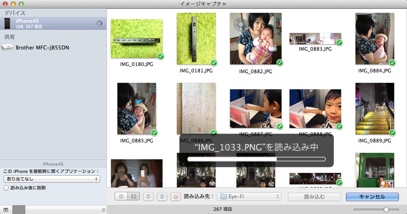This screenshot has width=407, height=214.
Task: Click the IMG_0180.JPG file name label
Action: tap(136, 64)
